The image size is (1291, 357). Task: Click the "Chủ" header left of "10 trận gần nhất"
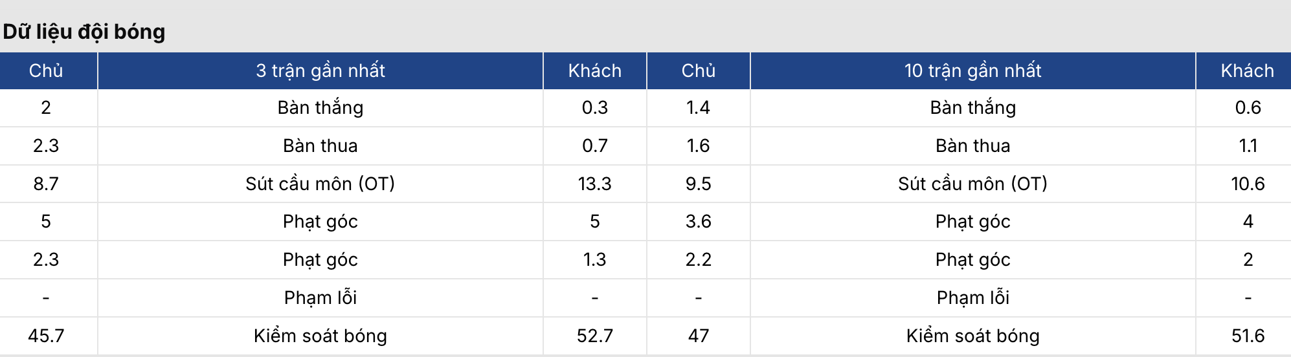click(x=698, y=70)
